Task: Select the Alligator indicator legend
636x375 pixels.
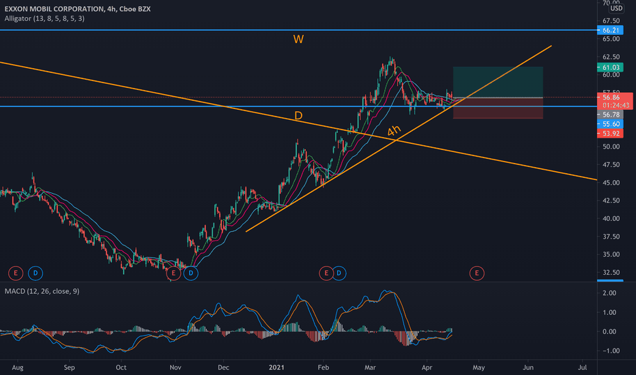Action: point(44,18)
